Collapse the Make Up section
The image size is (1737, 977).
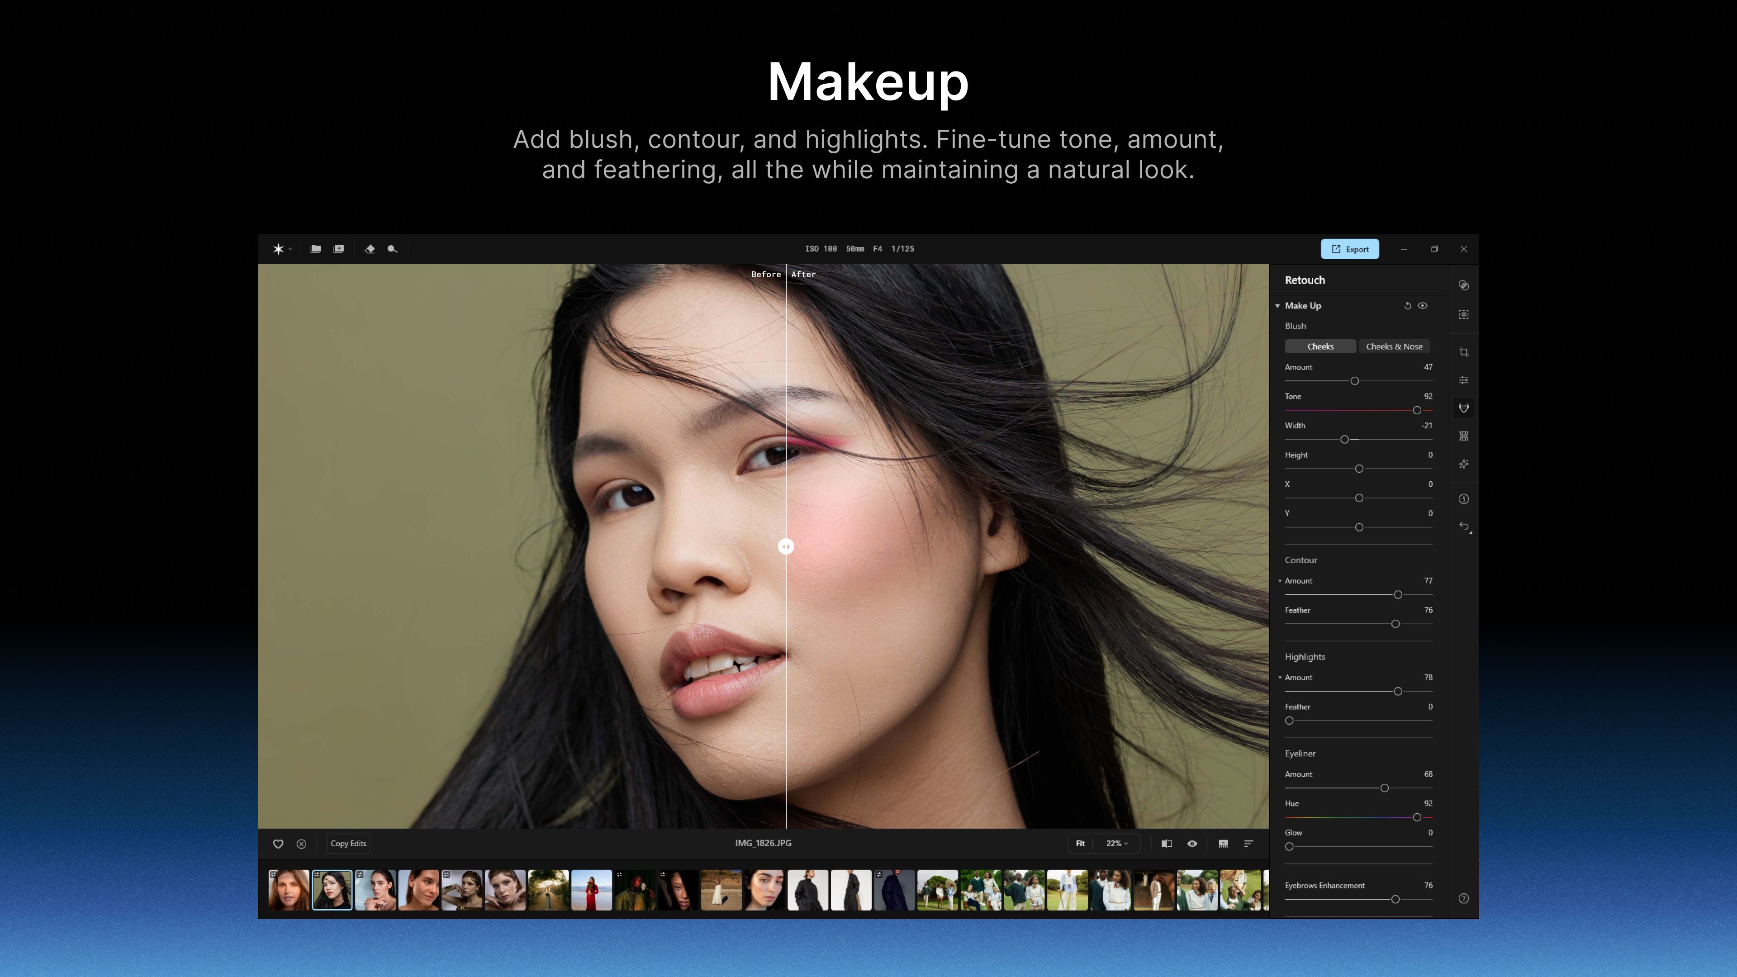[x=1277, y=306]
